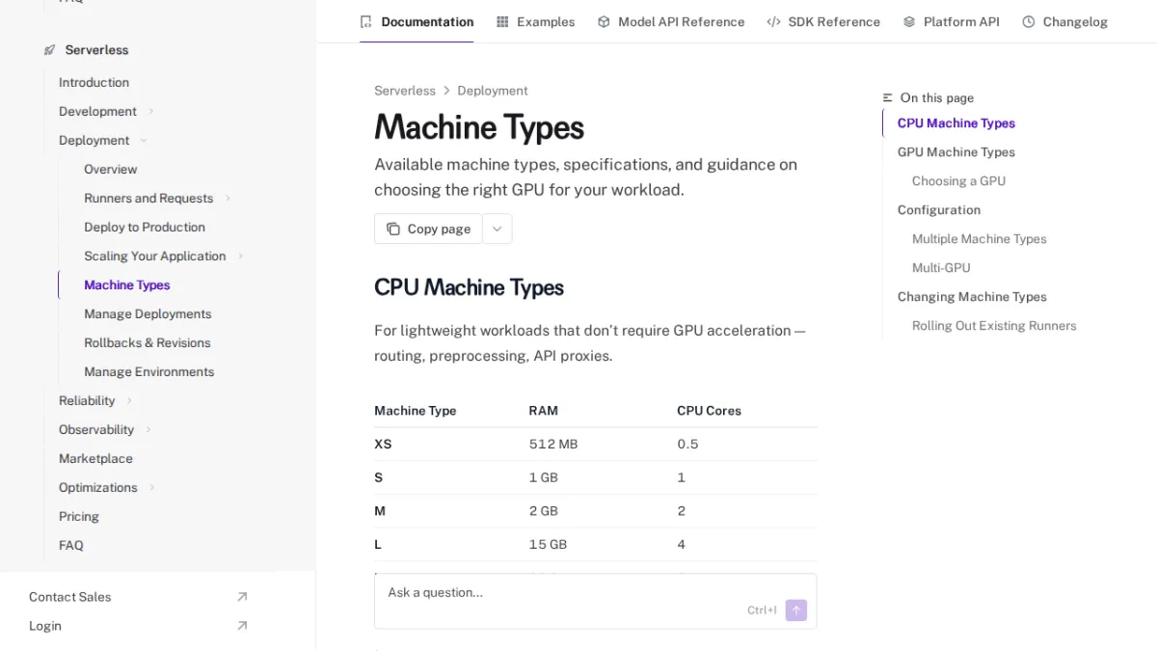Click the Model API Reference cube icon
Image resolution: width=1157 pixels, height=651 pixels.
pos(604,21)
